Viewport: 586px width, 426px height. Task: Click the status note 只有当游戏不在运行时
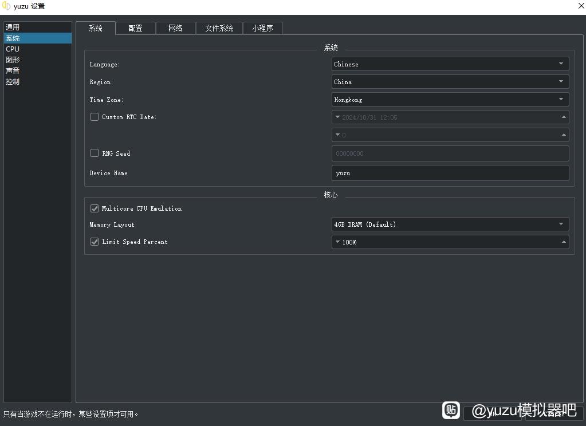[x=70, y=414]
